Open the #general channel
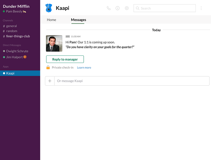 point(10,26)
